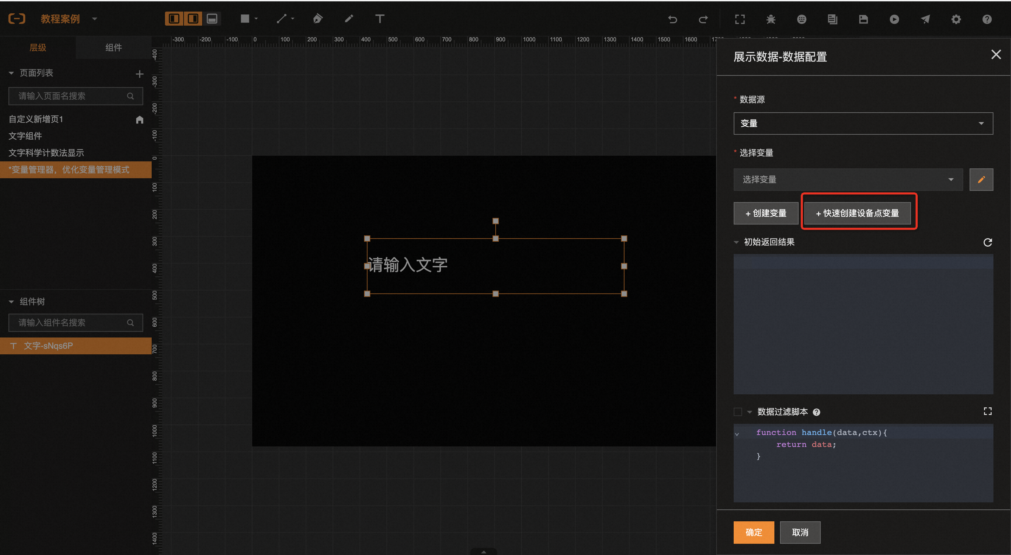The image size is (1011, 555).
Task: Select the Text tool in toolbar
Action: (x=379, y=19)
